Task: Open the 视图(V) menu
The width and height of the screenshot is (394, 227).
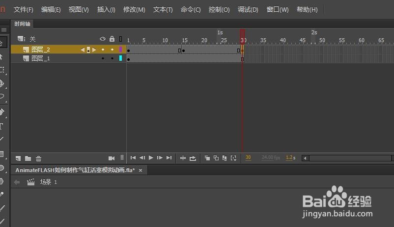Action: pos(79,9)
